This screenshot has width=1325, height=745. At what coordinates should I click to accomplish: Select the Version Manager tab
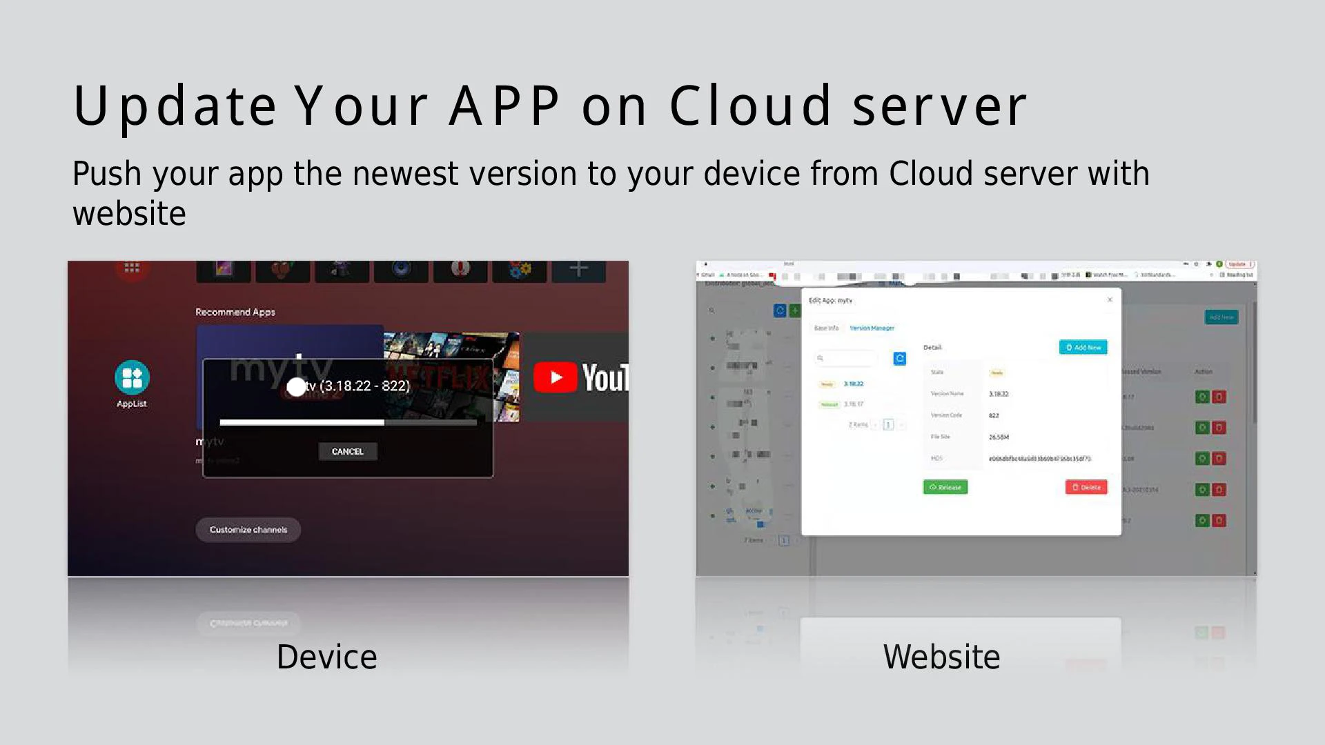pyautogui.click(x=872, y=328)
